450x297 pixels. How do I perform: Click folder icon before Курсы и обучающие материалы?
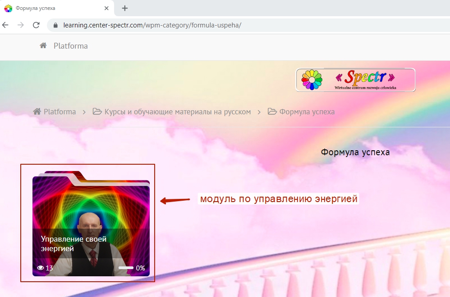pyautogui.click(x=97, y=112)
